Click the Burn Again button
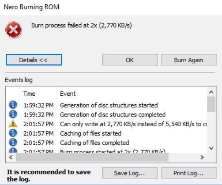 [x=189, y=60]
